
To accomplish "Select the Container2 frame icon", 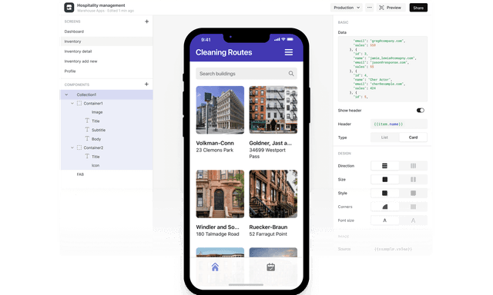I will click(79, 147).
